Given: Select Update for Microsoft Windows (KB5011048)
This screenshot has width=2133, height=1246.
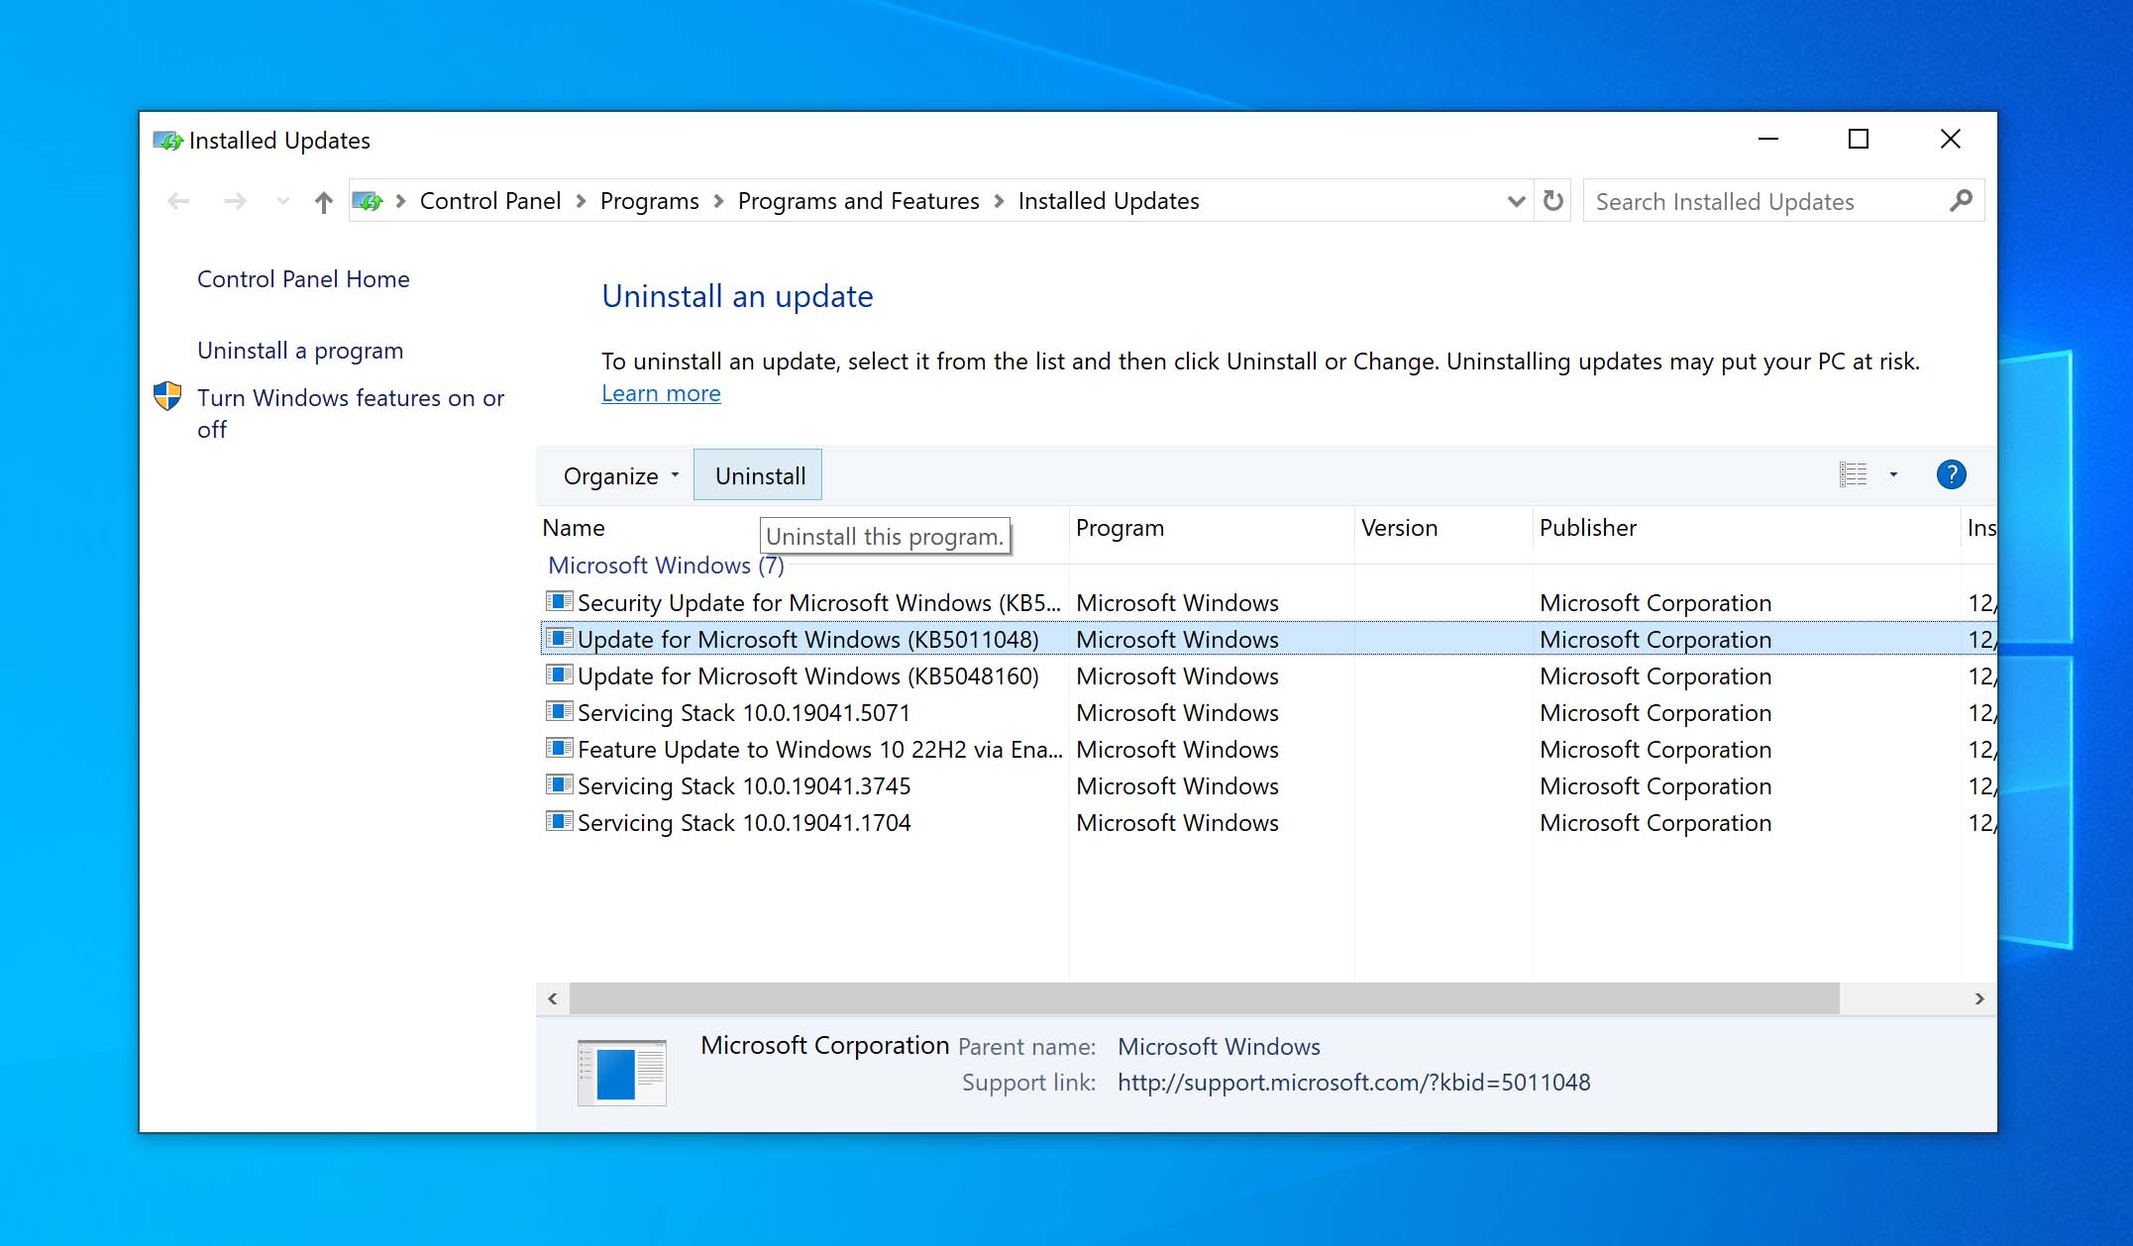Looking at the screenshot, I should click(x=1268, y=640).
